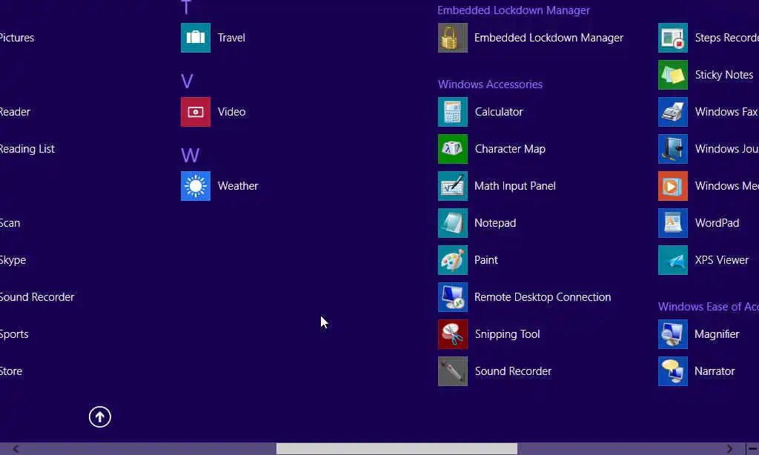The image size is (759, 455).
Task: Open the Character Map icon
Action: coord(453,149)
